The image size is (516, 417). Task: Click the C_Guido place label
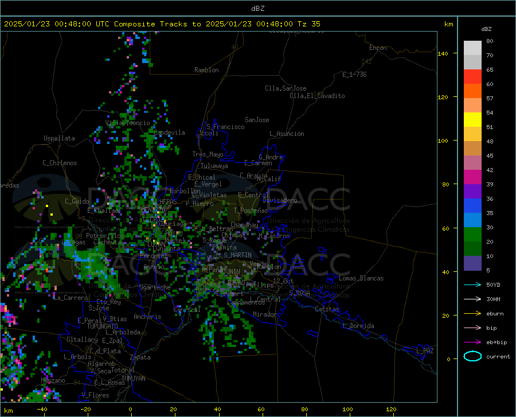tap(77, 201)
